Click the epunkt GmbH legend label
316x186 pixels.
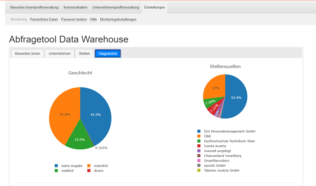coord(215,165)
